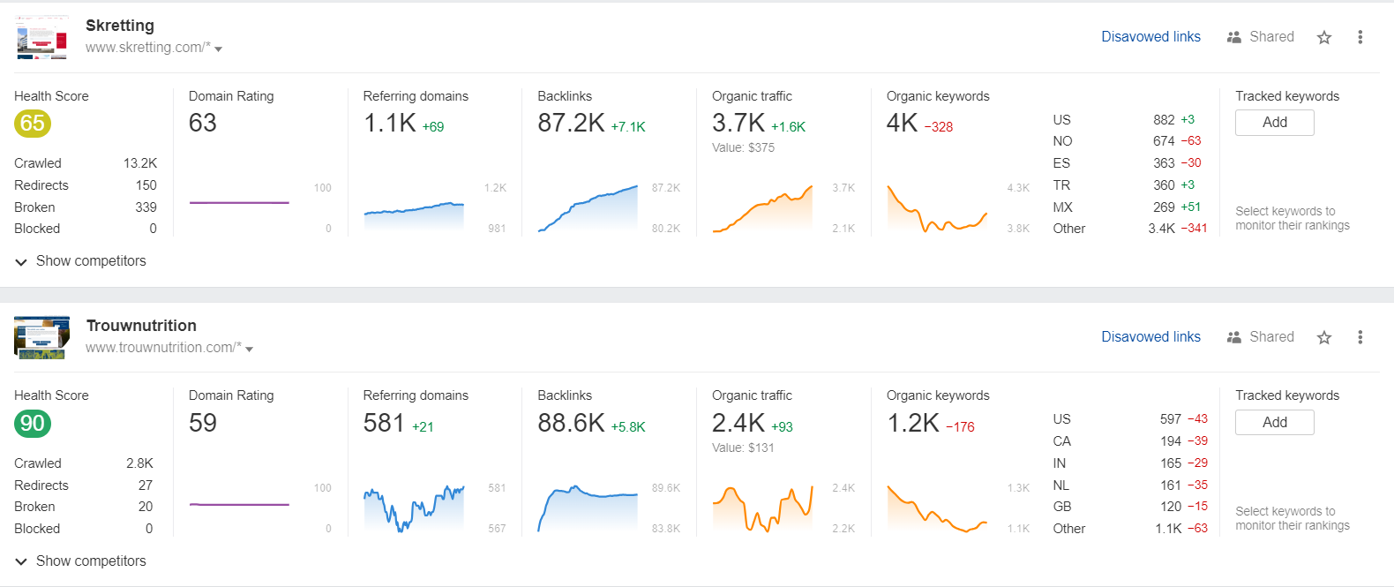Click Trouwnutrition CA keywords count 194
This screenshot has width=1394, height=587.
coord(1171,441)
